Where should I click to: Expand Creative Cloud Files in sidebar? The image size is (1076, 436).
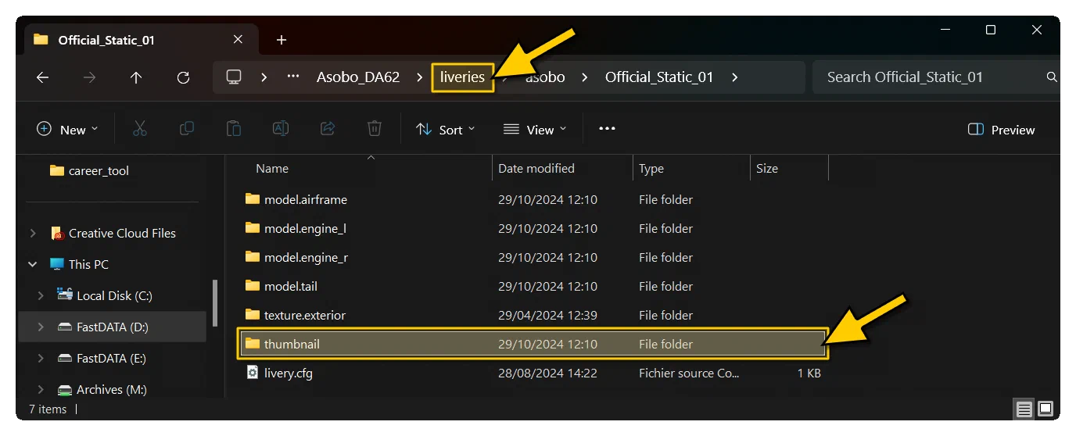33,233
